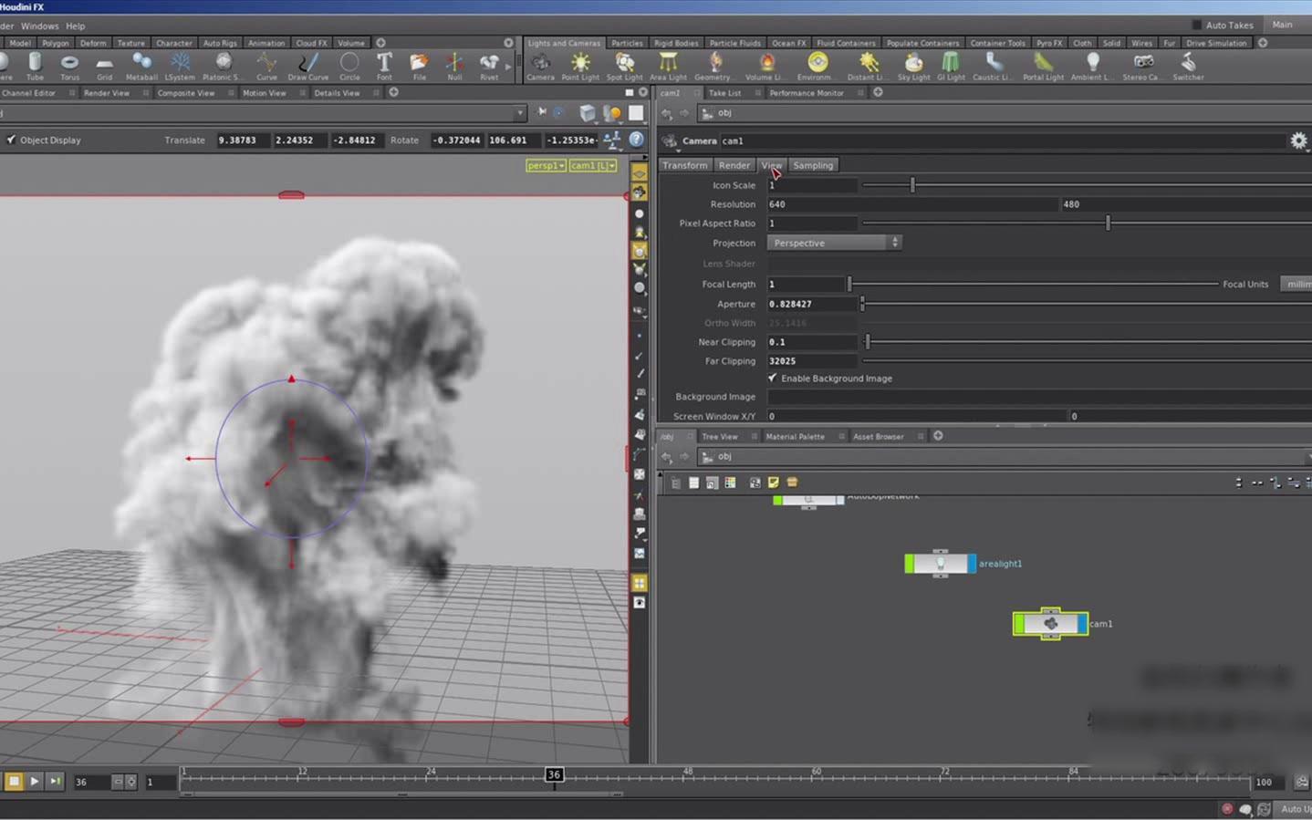Screen dimensions: 1312x820
Task: Select the Switcher shelf tool
Action: pos(1188,66)
